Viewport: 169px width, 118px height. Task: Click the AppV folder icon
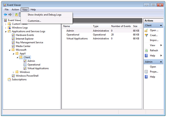click(x=17, y=54)
